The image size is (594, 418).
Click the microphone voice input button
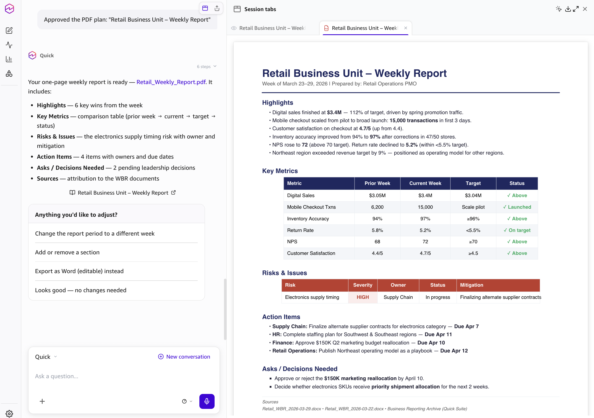[207, 401]
